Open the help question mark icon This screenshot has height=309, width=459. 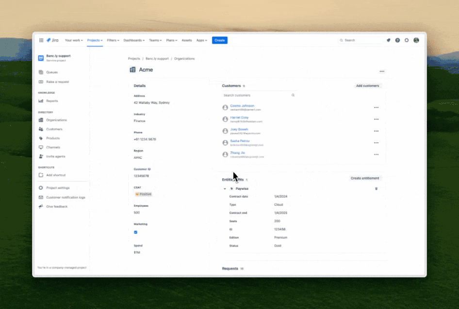pos(397,40)
